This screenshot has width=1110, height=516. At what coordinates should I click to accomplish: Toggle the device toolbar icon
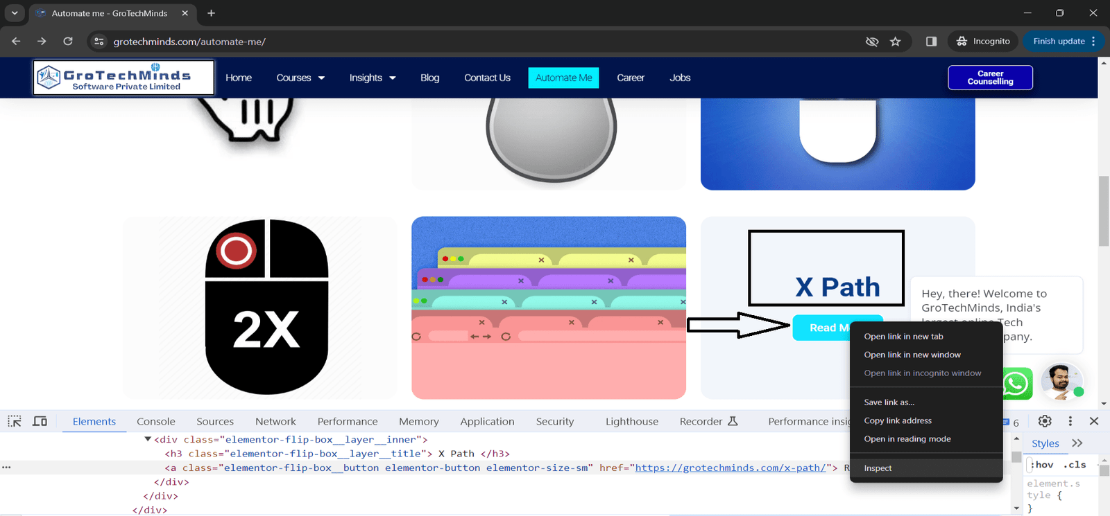tap(40, 421)
